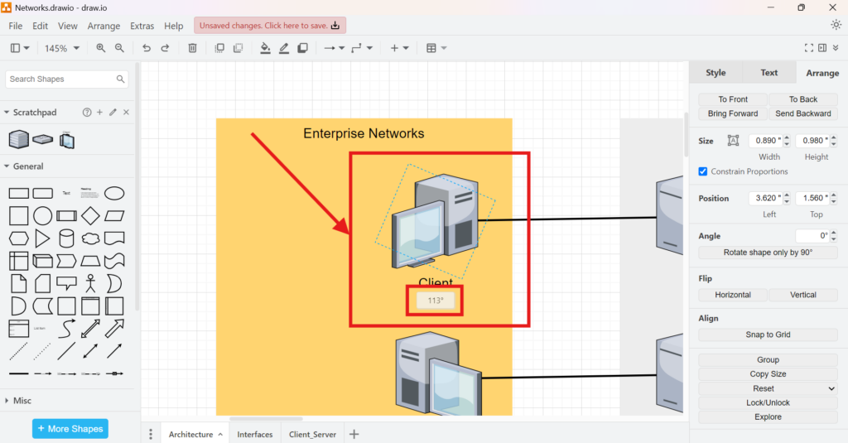Click the Angle value input field
This screenshot has height=443, width=848.
(812, 236)
